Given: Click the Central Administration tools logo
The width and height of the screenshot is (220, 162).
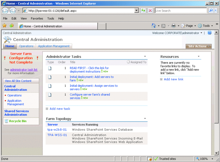Looking at the screenshot, I should click(x=7, y=40).
